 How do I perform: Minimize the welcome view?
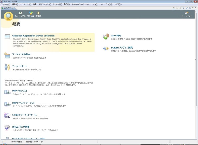(x=193, y=8)
